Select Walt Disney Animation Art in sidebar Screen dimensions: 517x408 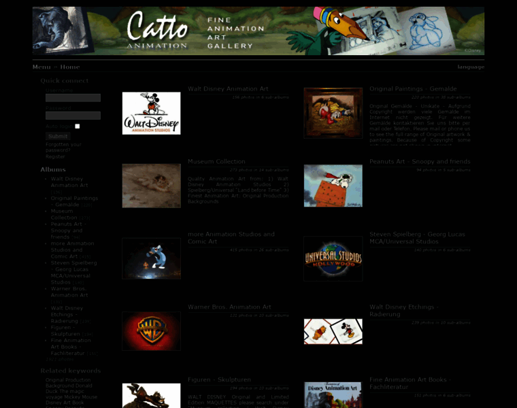click(69, 182)
